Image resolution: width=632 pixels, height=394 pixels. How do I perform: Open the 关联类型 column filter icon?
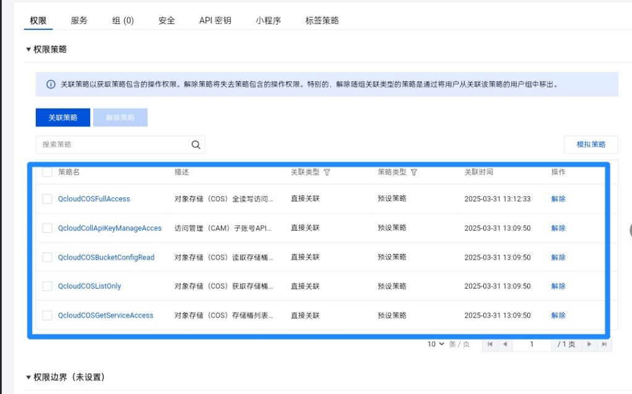coord(327,173)
